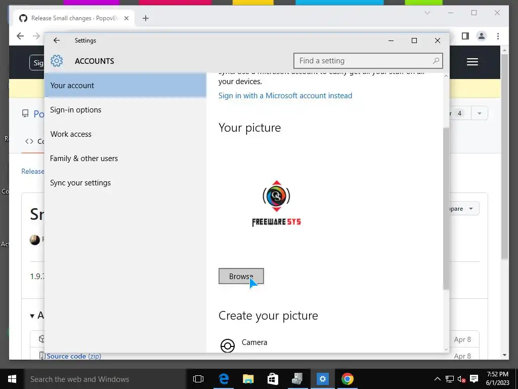
Task: Click the Settings app taskbar icon
Action: coord(322,379)
